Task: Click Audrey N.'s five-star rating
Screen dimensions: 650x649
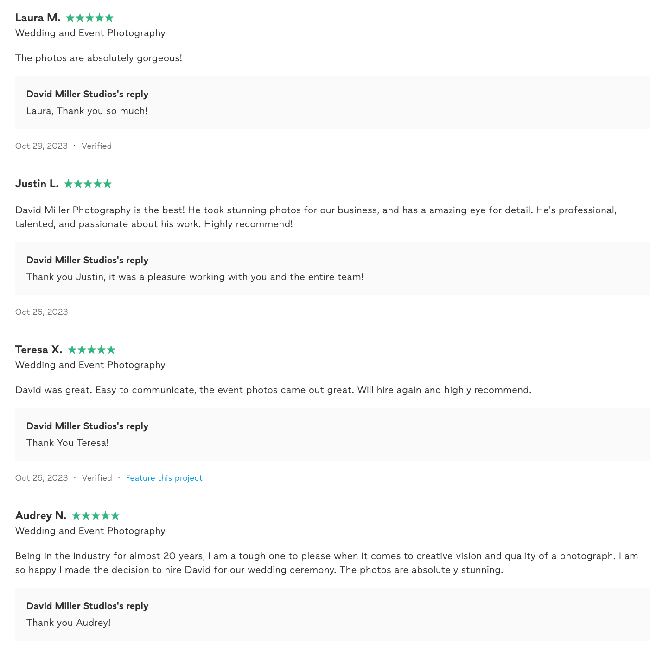Action: (96, 516)
